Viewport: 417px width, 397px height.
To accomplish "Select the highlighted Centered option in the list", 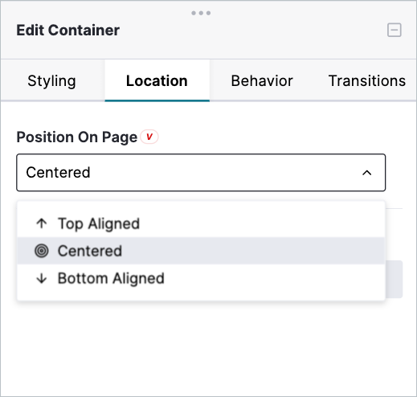I will (201, 251).
